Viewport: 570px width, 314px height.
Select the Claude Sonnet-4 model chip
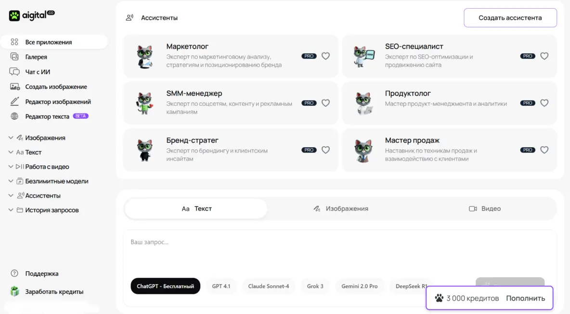pyautogui.click(x=269, y=286)
